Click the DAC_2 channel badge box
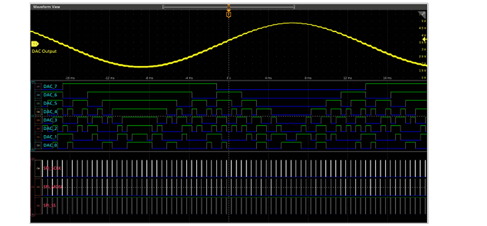Screen dimensions: 487x226 38,128
